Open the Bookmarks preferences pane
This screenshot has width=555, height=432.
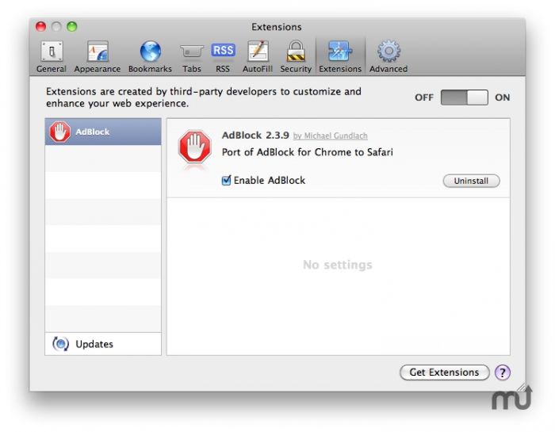click(150, 56)
